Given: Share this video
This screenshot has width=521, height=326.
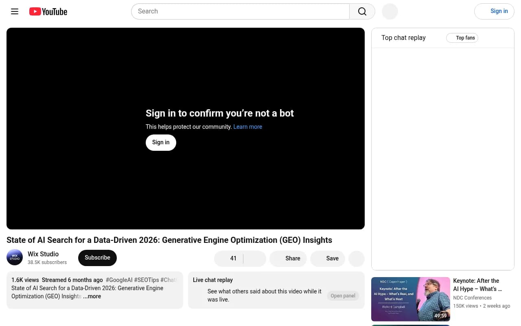Looking at the screenshot, I should coord(288,258).
